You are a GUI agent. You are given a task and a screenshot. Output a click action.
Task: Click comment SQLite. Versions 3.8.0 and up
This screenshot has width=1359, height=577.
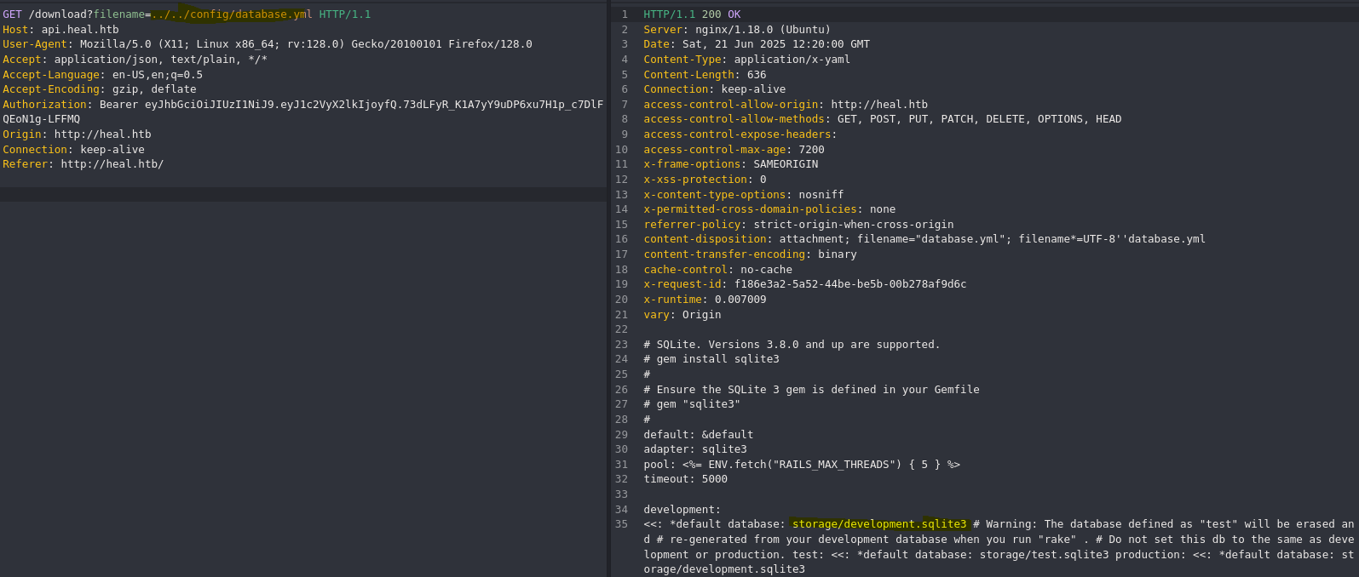pyautogui.click(x=792, y=345)
